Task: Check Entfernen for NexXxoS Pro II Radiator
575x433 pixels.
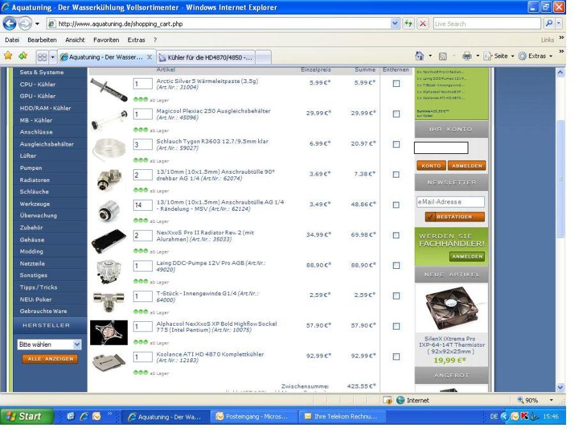Action: coord(396,236)
